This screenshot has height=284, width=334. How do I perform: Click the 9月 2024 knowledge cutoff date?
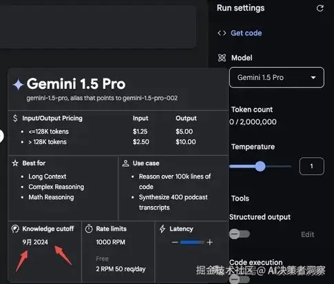[35, 242]
